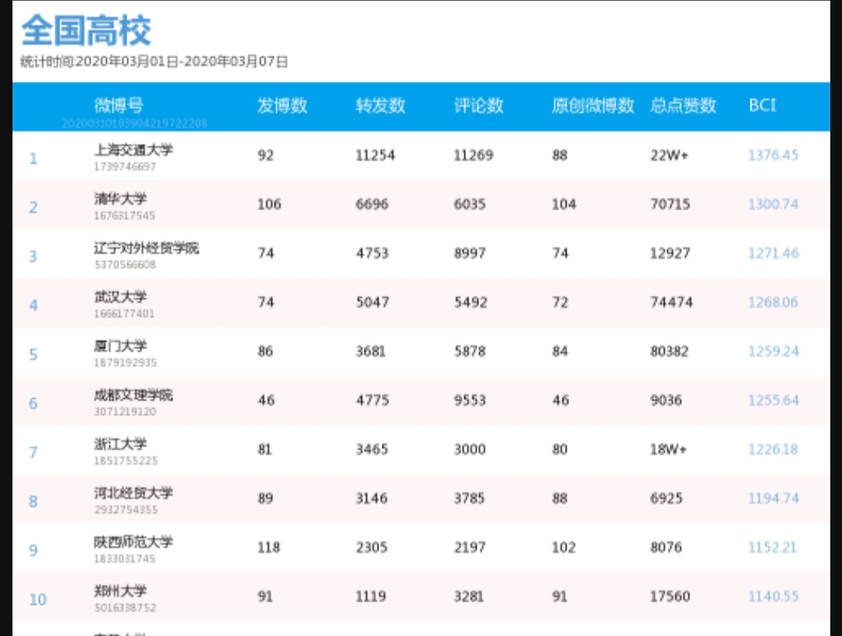
Task: Click Weibo ID 3071219120
Action: [x=125, y=412]
